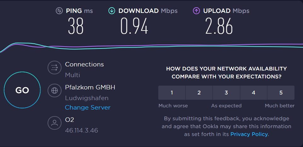Click the user profile icon beside O2
Viewport: 303px width, 147px height.
click(x=55, y=123)
